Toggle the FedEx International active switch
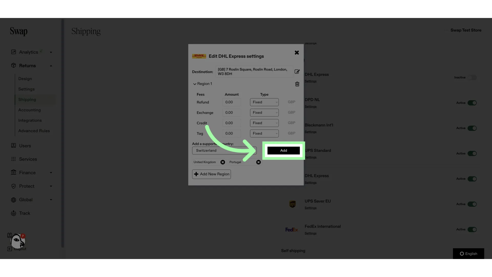 pos(472,230)
